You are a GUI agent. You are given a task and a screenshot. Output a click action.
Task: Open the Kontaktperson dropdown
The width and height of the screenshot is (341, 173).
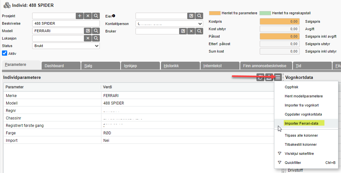(x=169, y=24)
